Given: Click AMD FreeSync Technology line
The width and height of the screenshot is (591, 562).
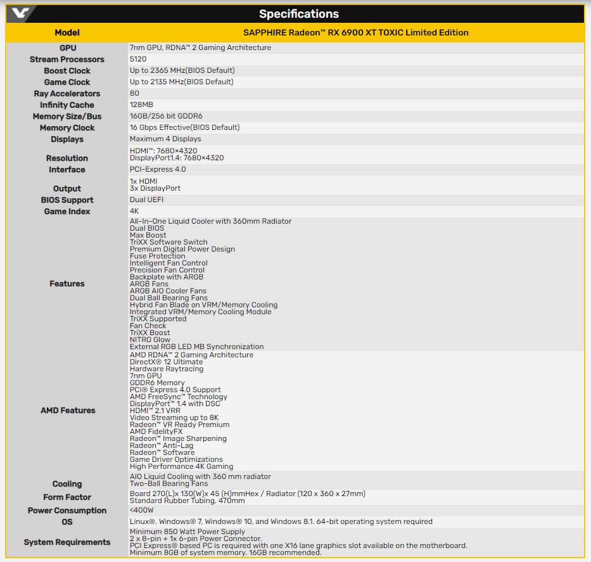Looking at the screenshot, I should 179,397.
